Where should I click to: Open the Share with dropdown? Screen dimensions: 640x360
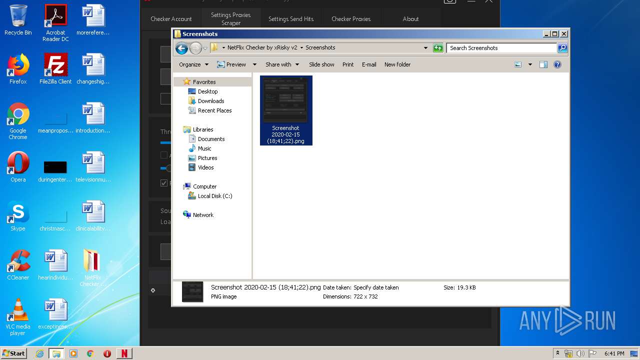tap(282, 64)
